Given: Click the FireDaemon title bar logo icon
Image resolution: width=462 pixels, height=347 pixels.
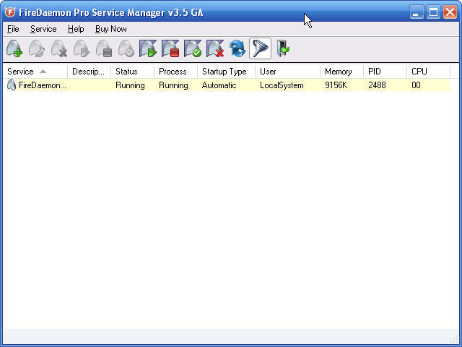Looking at the screenshot, I should pyautogui.click(x=10, y=12).
